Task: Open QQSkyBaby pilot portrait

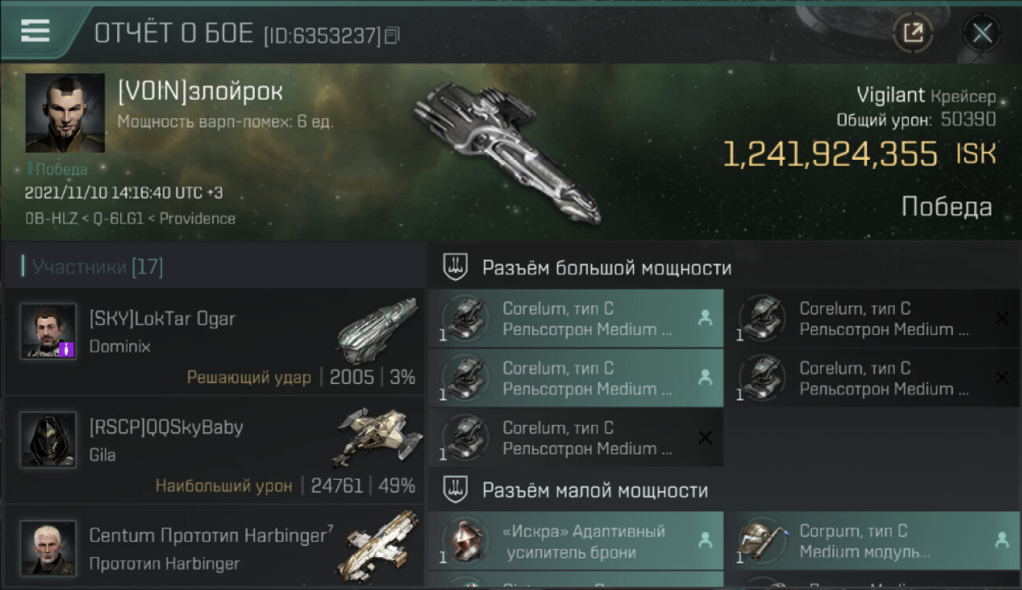Action: click(x=48, y=440)
